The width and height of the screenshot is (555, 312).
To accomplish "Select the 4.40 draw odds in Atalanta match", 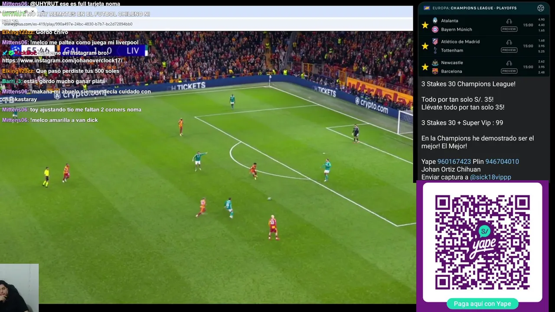I will (541, 25).
